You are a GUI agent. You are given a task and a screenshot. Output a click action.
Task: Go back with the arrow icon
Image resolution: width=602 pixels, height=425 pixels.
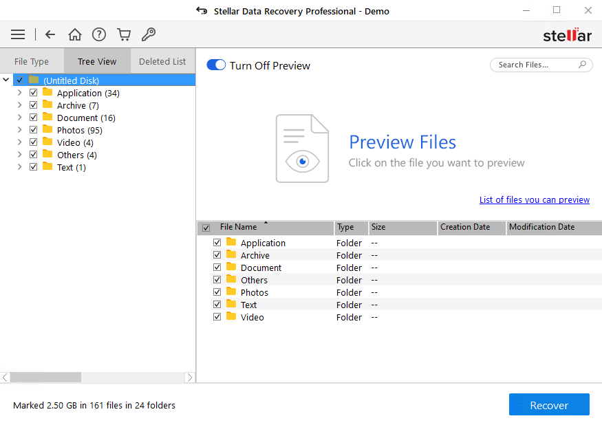pos(50,34)
